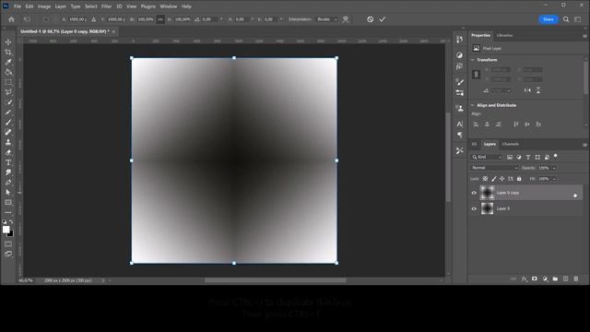
Task: Click the Layer 0 copy thumbnail
Action: click(488, 193)
